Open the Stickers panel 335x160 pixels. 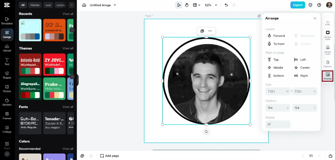[x=7, y=102]
